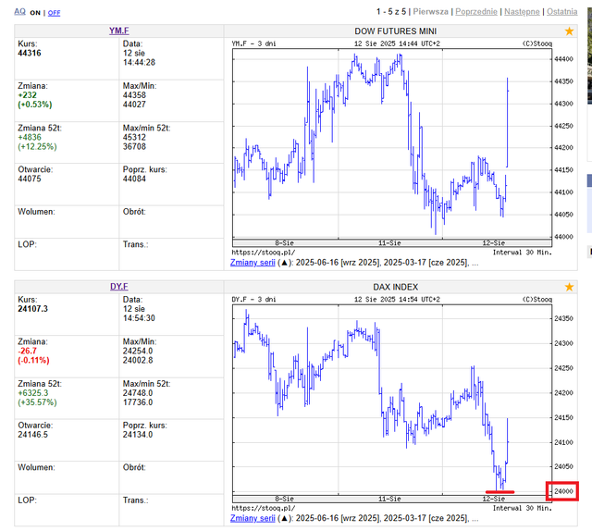Jump to Ostatnia page
592x531 pixels.
pos(561,12)
